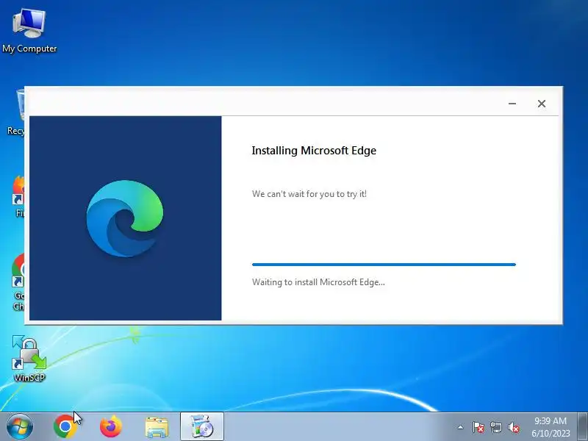The height and width of the screenshot is (441, 588).
Task: Click the installation progress bar
Action: [384, 265]
